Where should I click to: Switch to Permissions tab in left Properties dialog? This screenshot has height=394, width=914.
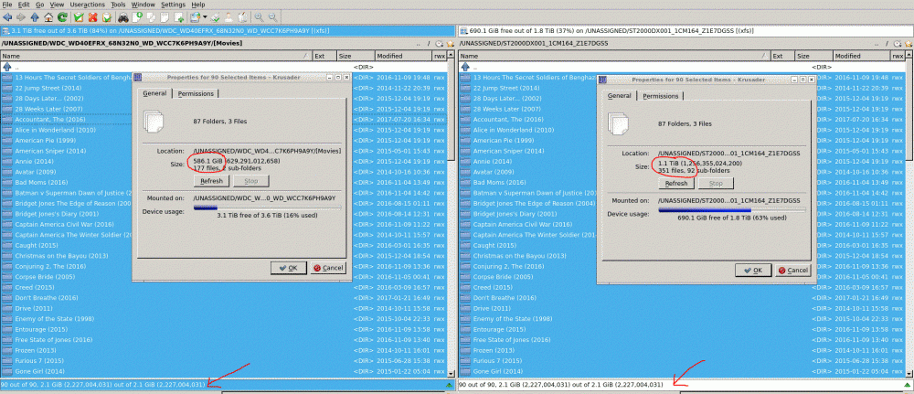coord(196,94)
